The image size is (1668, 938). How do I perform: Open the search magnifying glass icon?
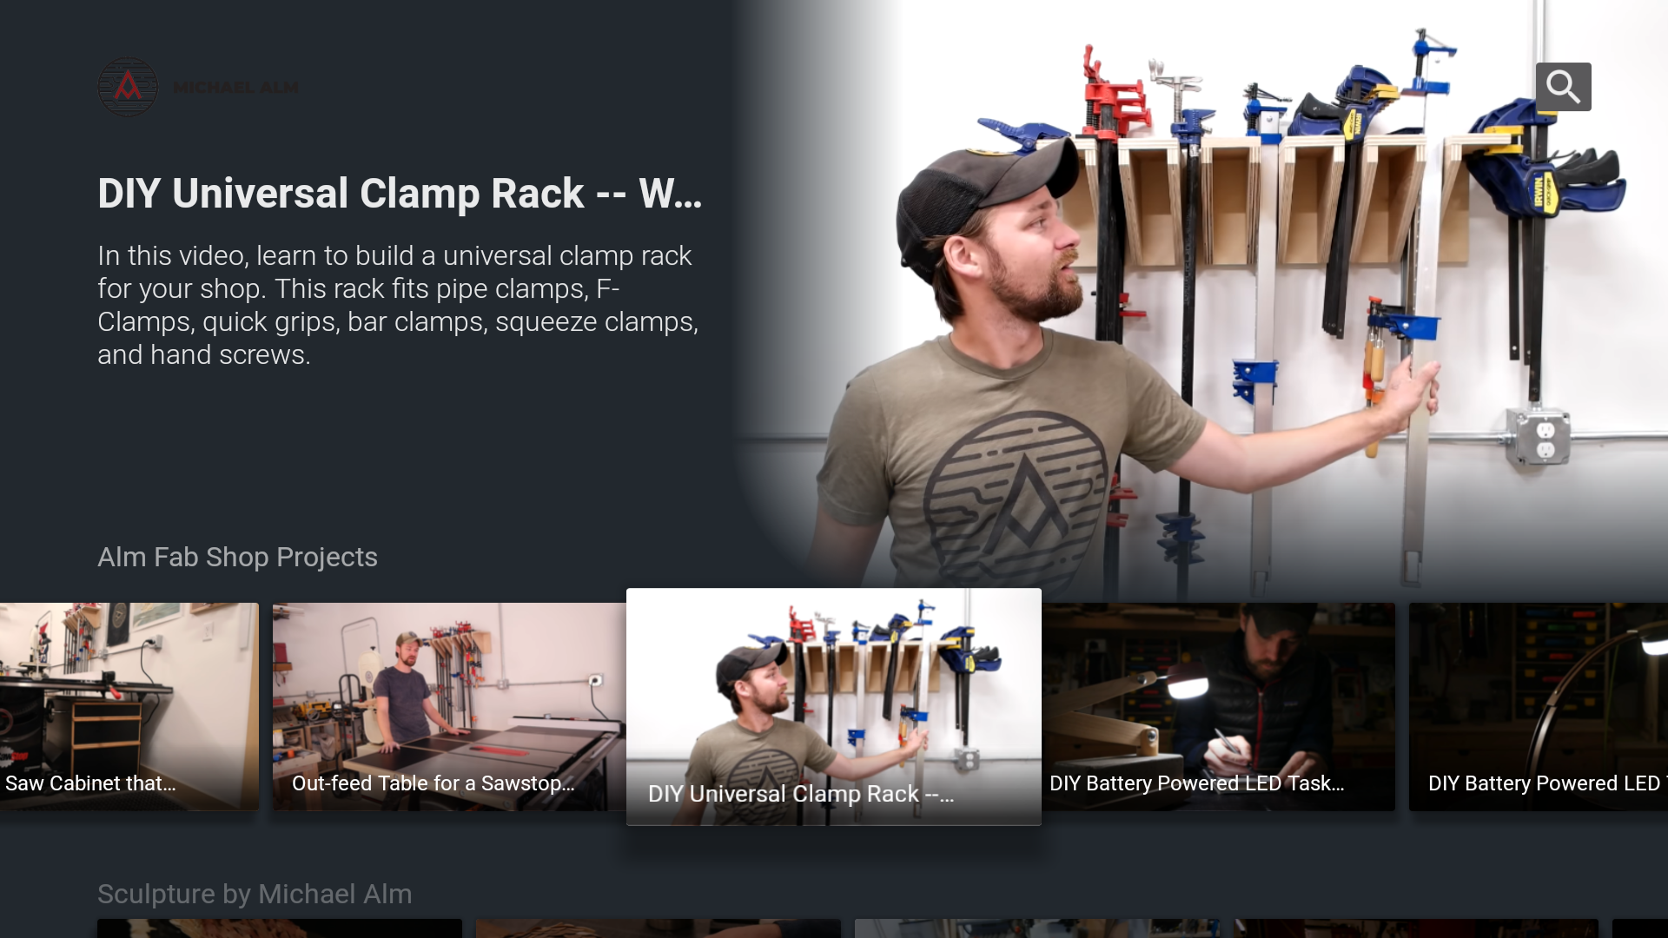pos(1563,87)
